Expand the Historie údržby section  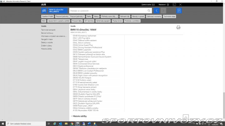[x=79, y=116]
